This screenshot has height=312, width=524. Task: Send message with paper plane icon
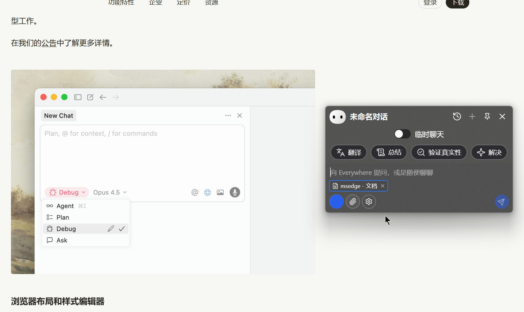tap(501, 202)
